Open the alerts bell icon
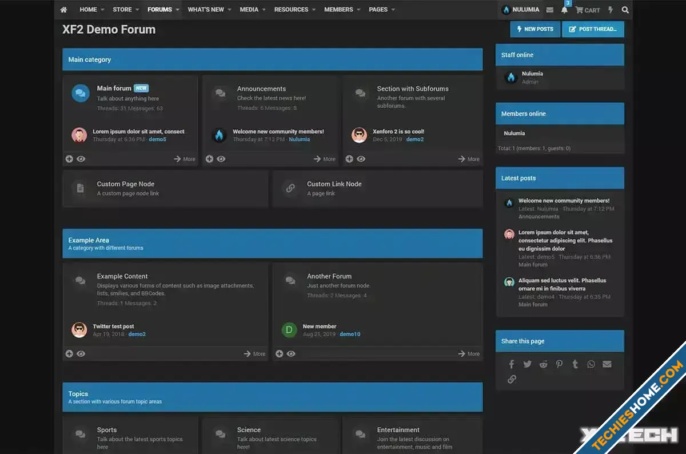Screen dimensions: 686x454 click(x=564, y=10)
